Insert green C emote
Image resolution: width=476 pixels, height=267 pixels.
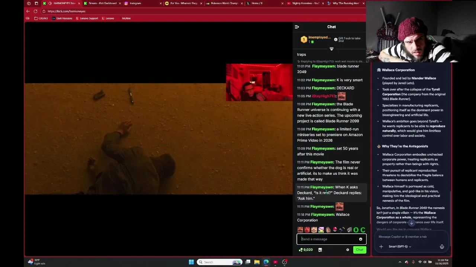[363, 230]
